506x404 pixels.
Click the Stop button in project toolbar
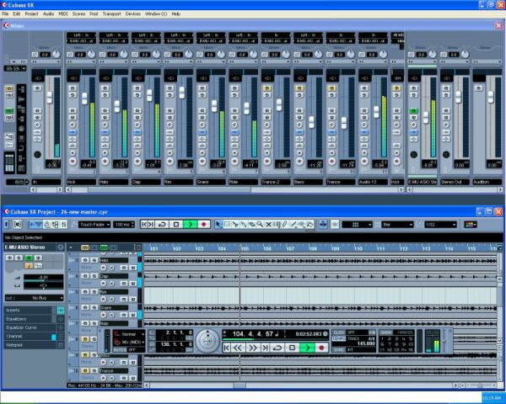click(176, 224)
